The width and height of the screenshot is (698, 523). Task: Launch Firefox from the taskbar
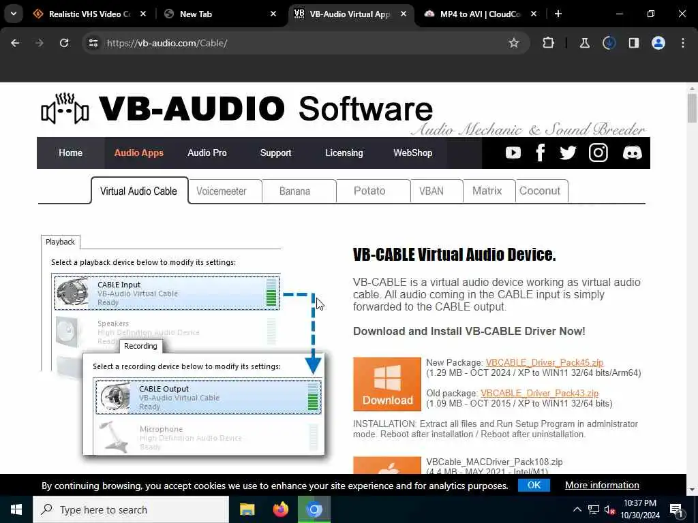280,509
